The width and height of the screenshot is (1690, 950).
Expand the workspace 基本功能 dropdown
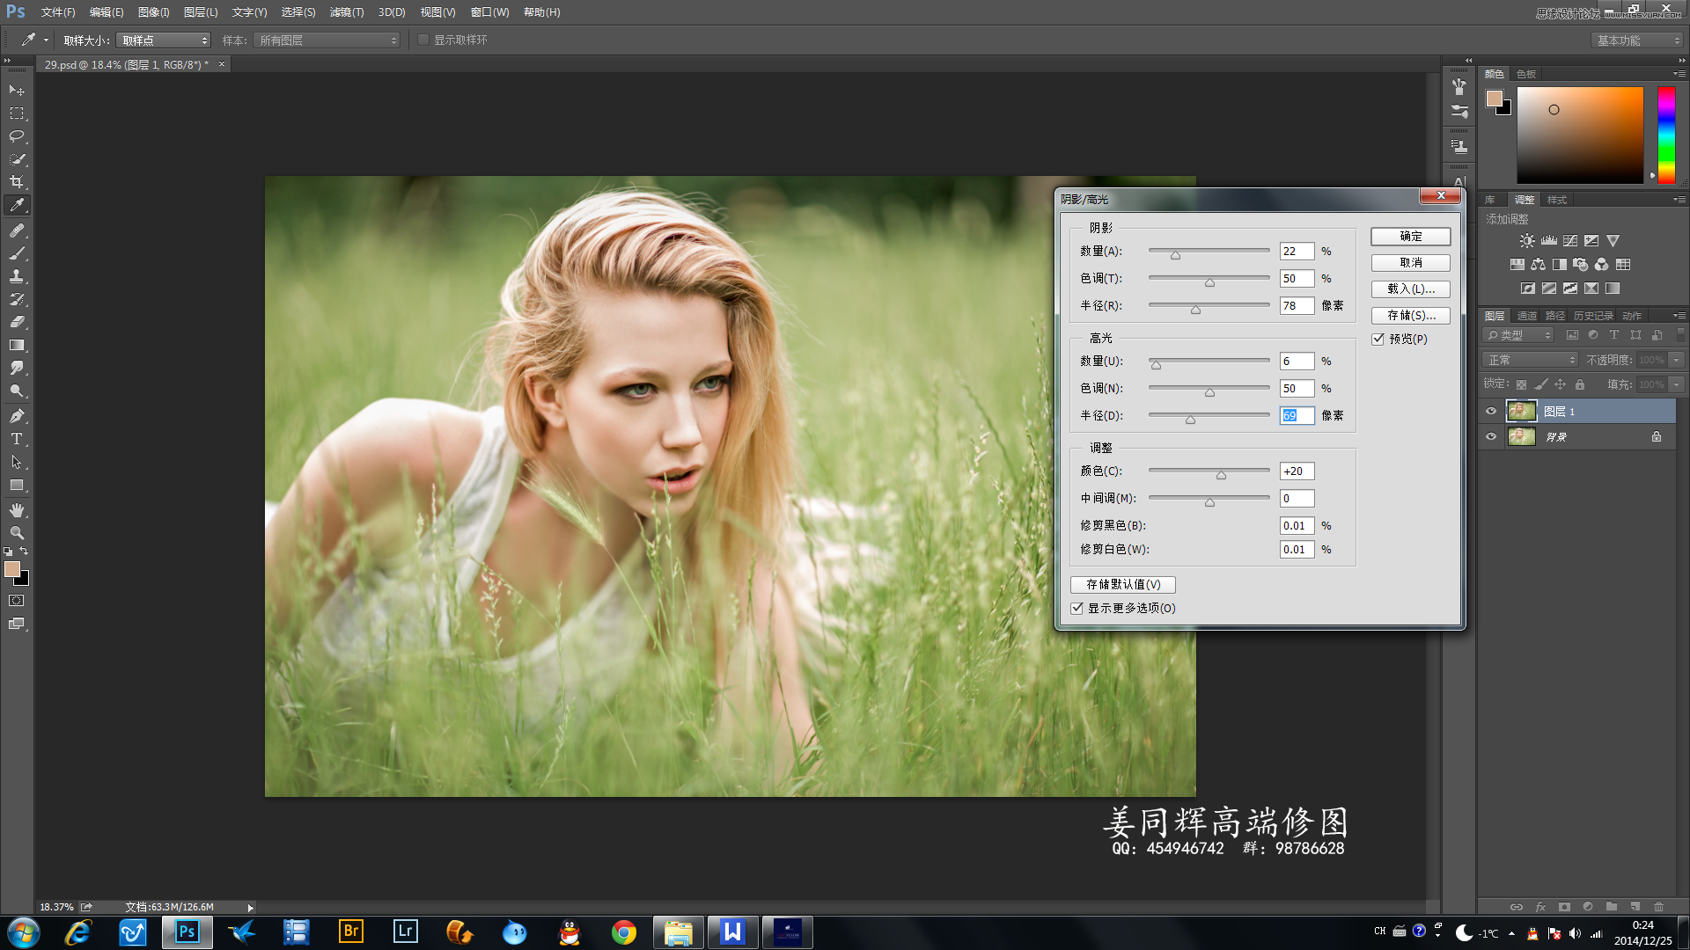pyautogui.click(x=1637, y=40)
